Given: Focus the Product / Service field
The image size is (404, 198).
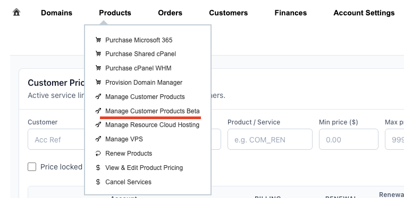Looking at the screenshot, I should [270, 139].
